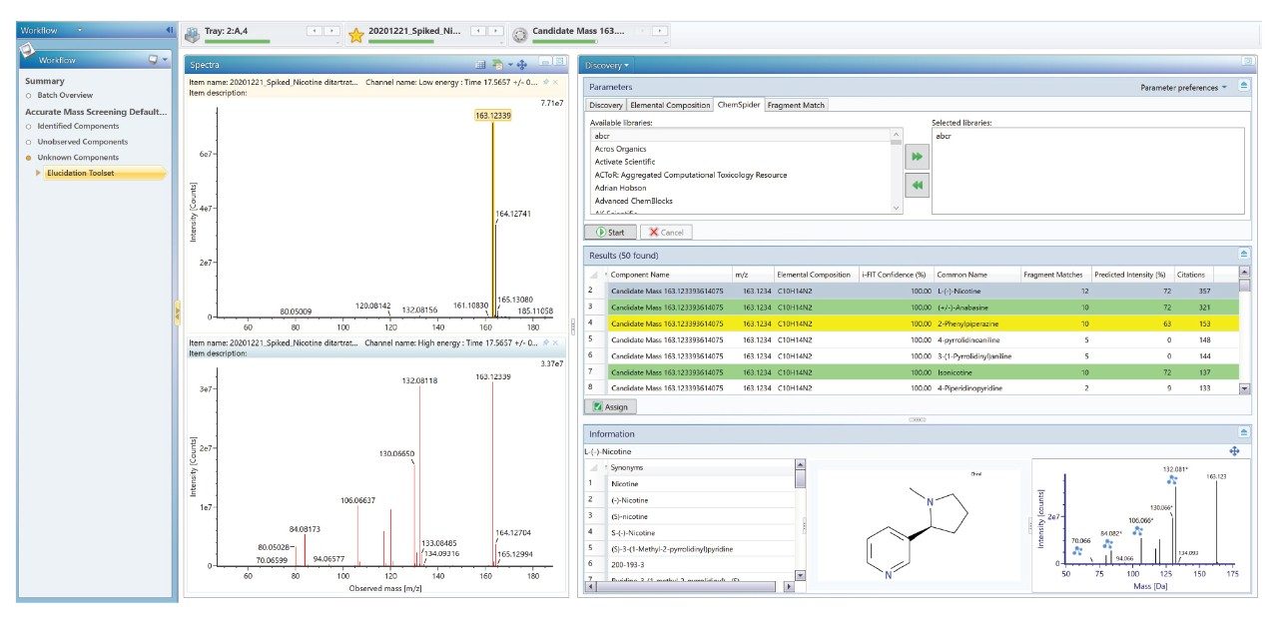Select abcr in Selected libraries
The width and height of the screenshot is (1278, 625).
coord(945,135)
